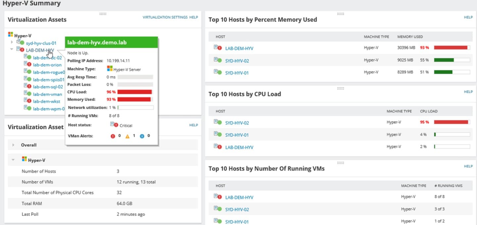The width and height of the screenshot is (477, 225).
Task: Click the lab-dem-orion VM critical status icon
Action: (x=27, y=64)
